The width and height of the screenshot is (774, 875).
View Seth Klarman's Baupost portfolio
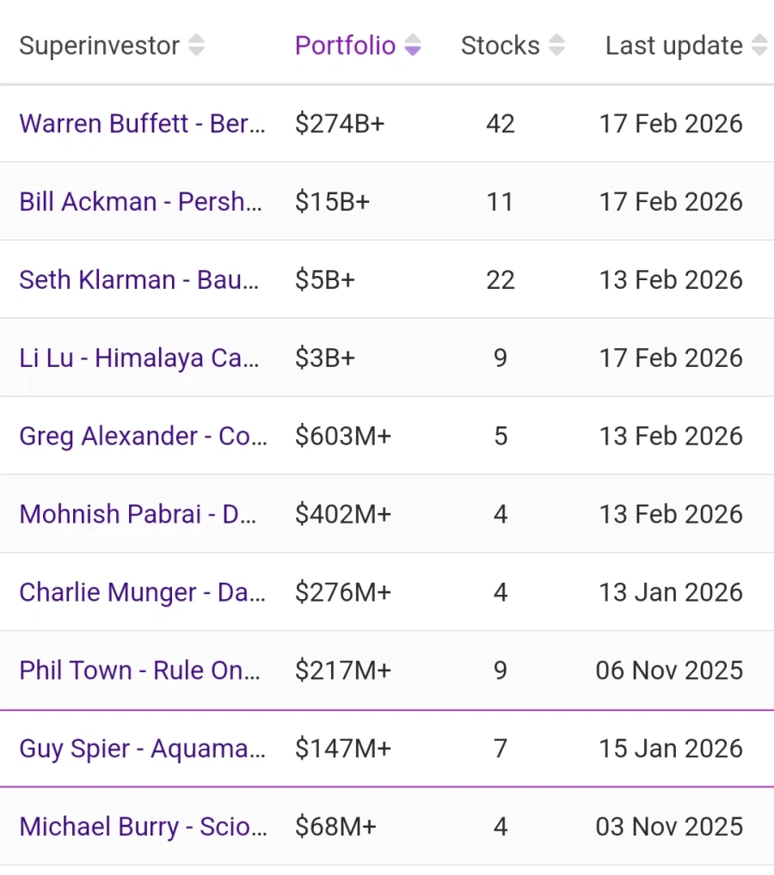click(x=139, y=280)
